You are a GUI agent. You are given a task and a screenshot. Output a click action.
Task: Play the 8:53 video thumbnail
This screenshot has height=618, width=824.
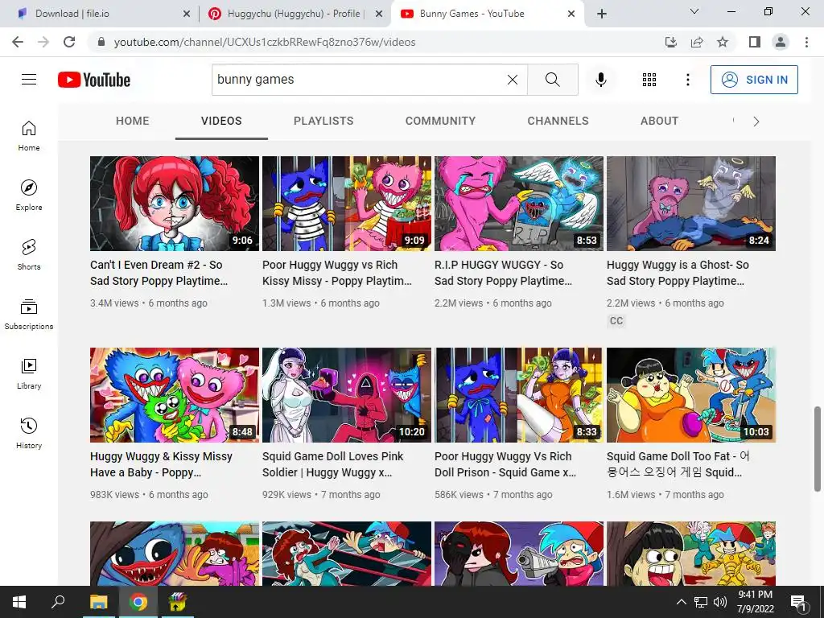[519, 204]
